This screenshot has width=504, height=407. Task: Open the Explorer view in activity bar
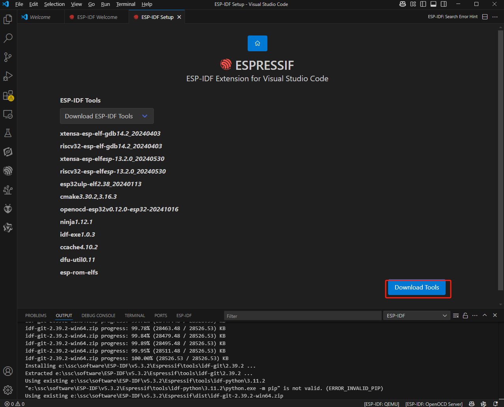[8, 19]
